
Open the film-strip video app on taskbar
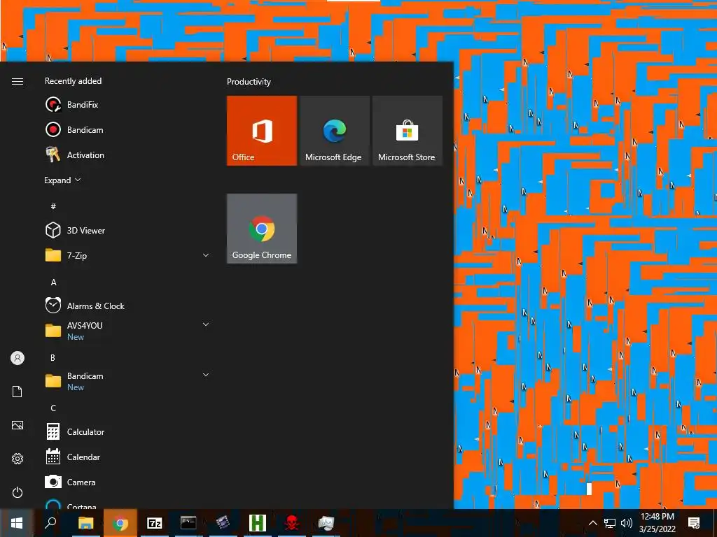(223, 523)
